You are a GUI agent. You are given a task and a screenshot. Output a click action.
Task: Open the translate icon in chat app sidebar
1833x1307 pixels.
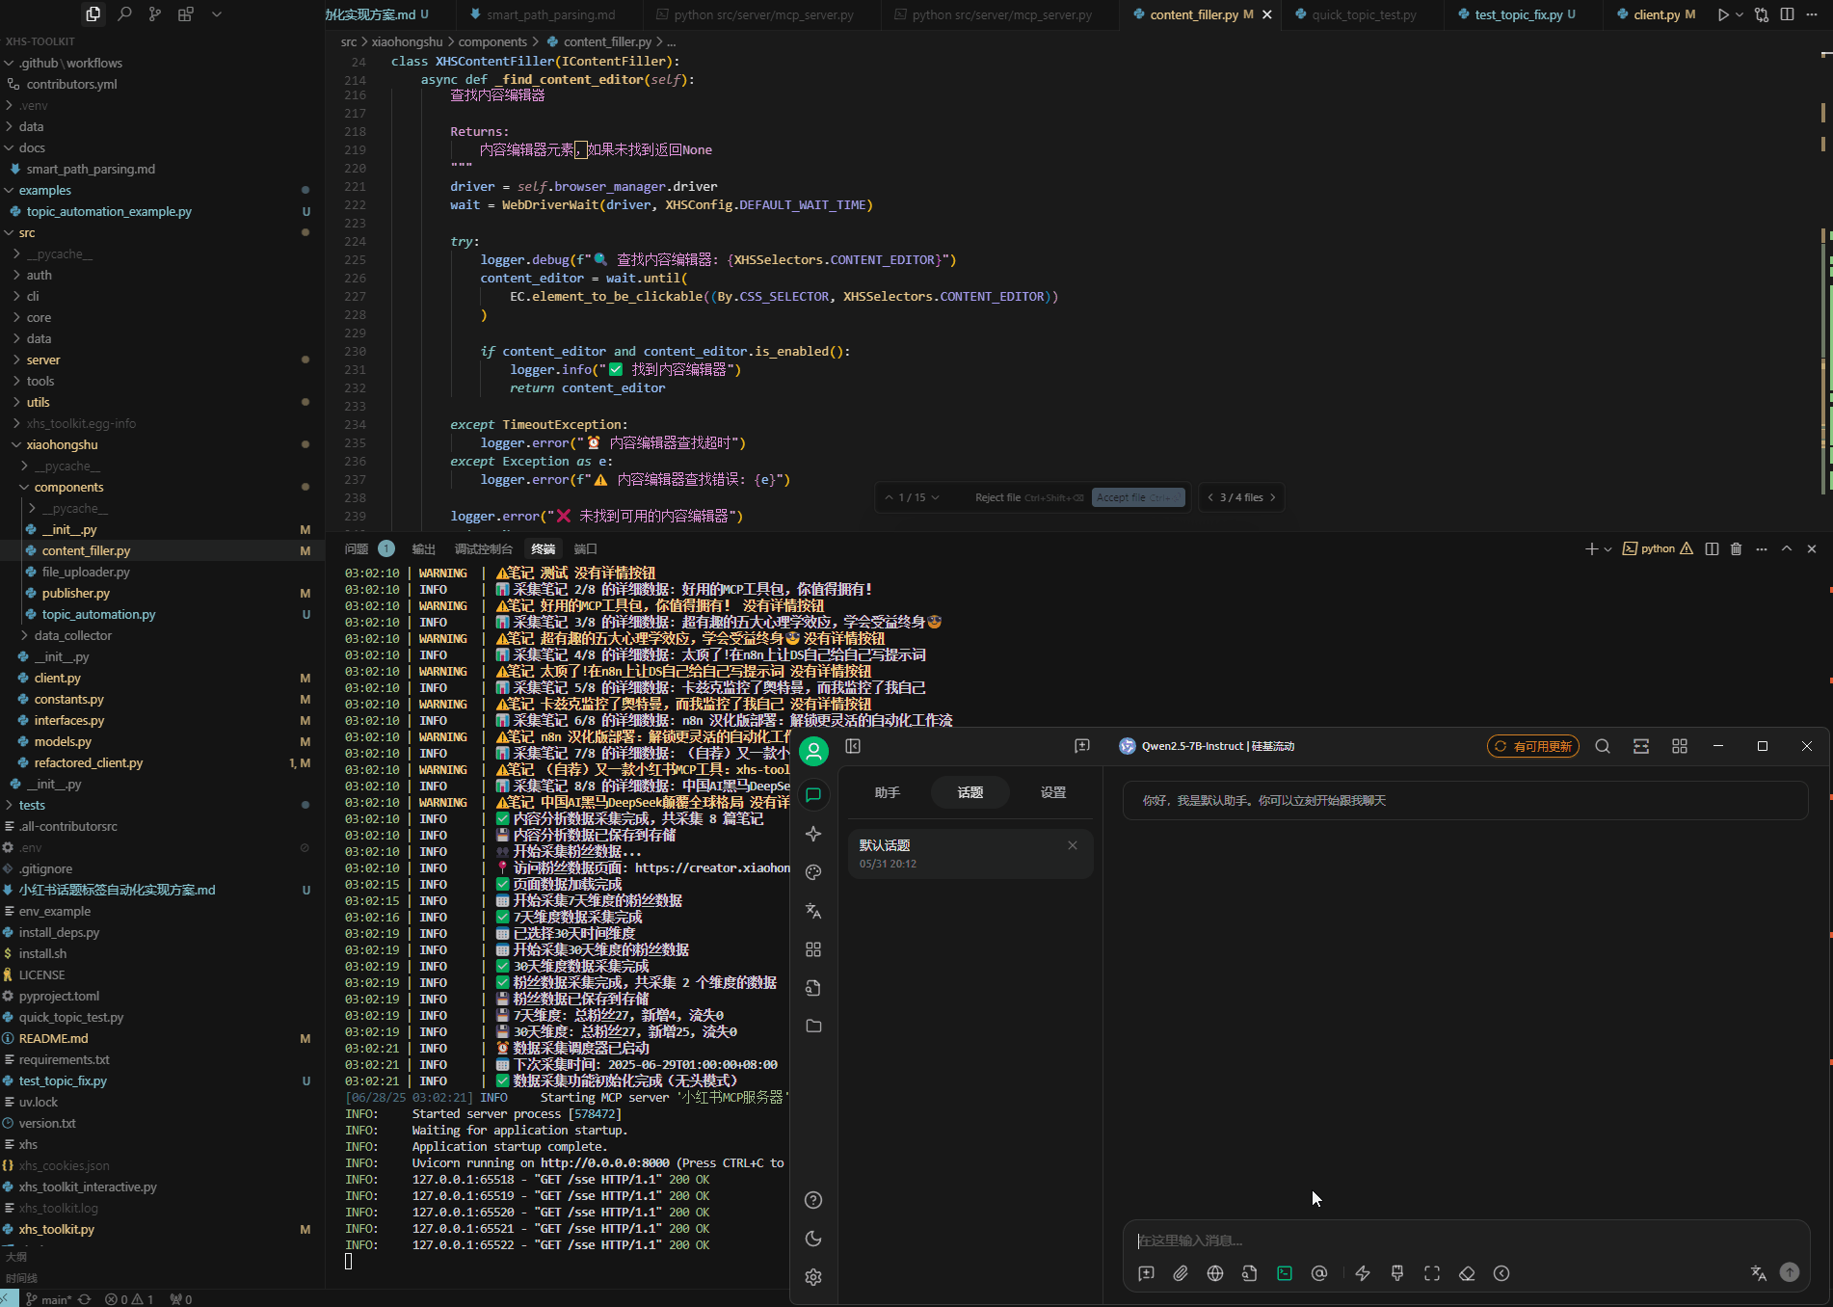point(813,911)
